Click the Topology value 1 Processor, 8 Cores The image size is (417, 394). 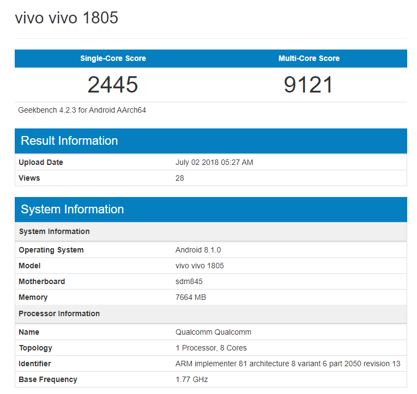point(211,348)
